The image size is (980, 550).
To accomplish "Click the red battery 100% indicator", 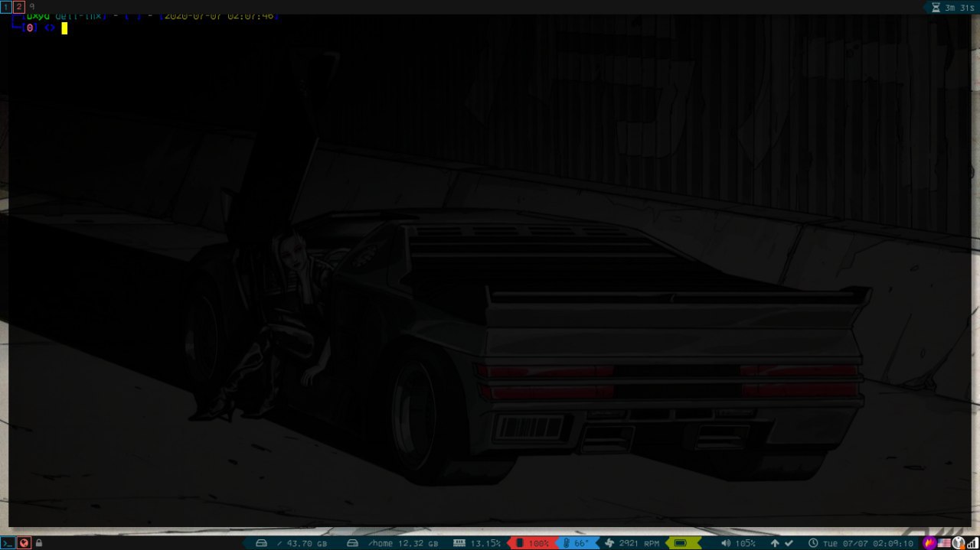I will pyautogui.click(x=531, y=543).
